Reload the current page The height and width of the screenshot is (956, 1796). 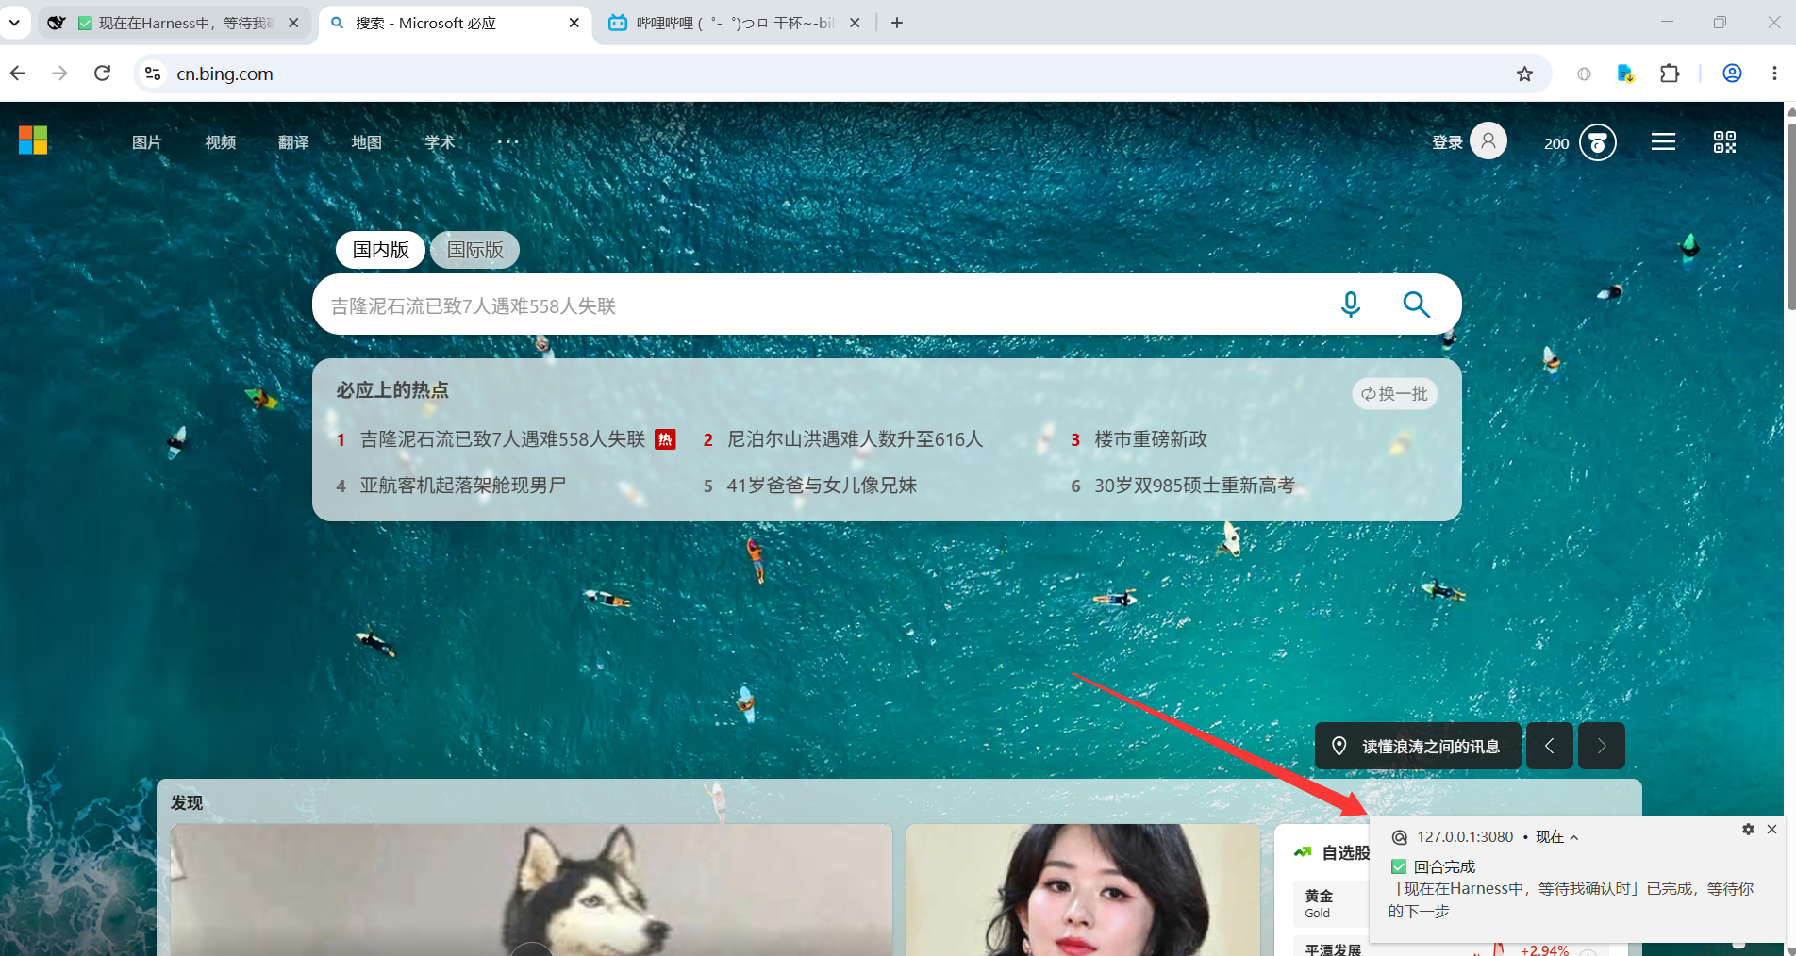coord(103,74)
